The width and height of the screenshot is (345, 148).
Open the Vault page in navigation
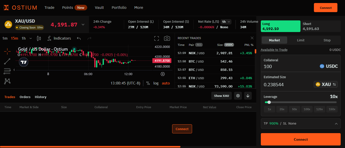point(99,8)
